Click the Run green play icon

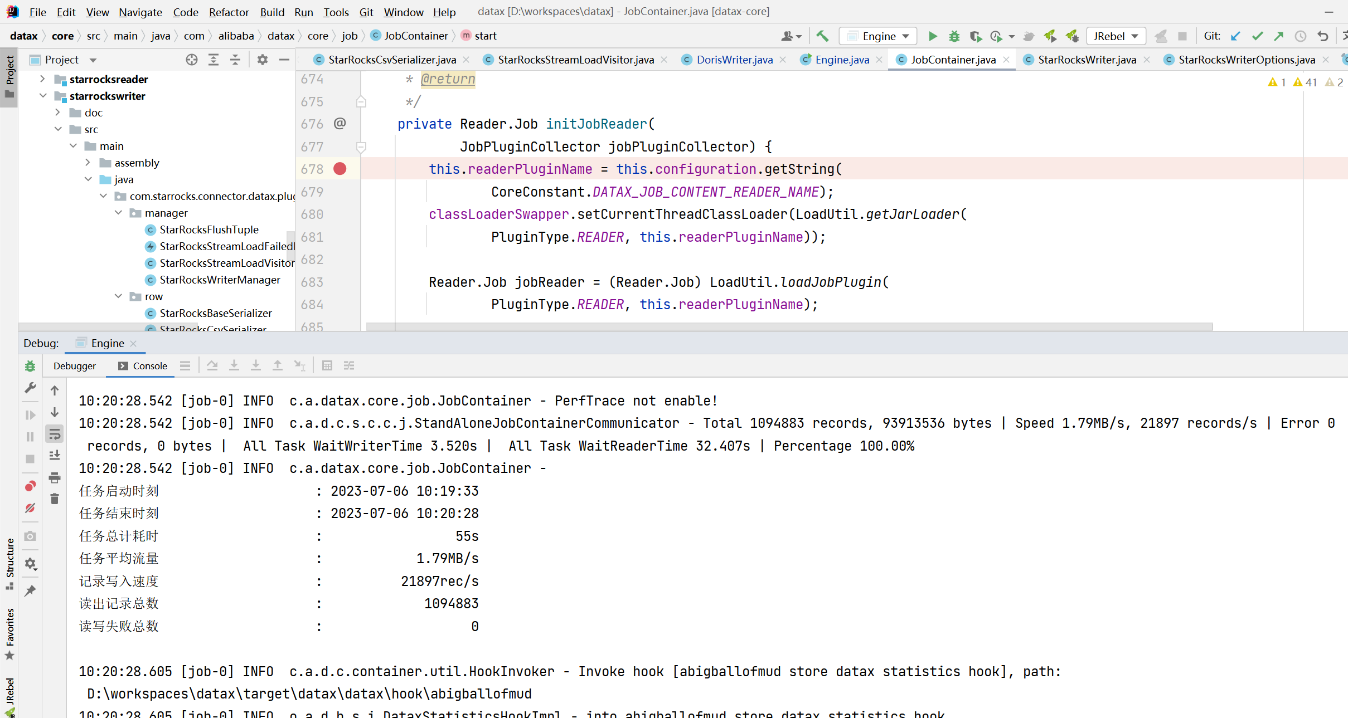tap(933, 36)
